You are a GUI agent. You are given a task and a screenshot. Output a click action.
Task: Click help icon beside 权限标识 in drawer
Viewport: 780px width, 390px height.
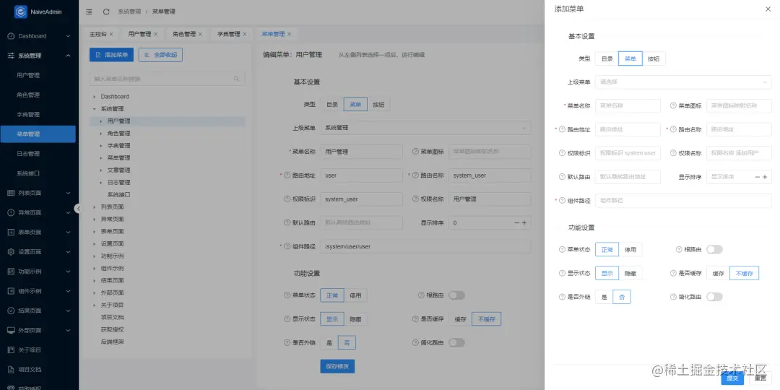[x=563, y=153]
